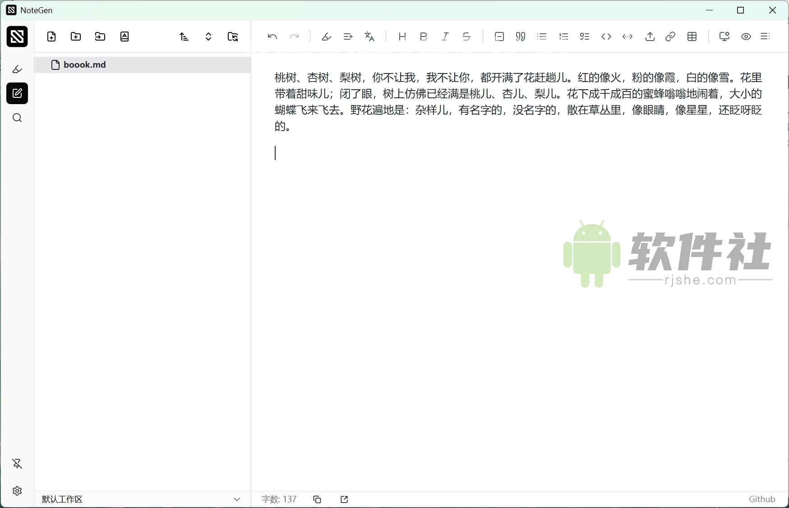This screenshot has width=789, height=508.
Task: Insert an inline code snippet
Action: pyautogui.click(x=606, y=37)
